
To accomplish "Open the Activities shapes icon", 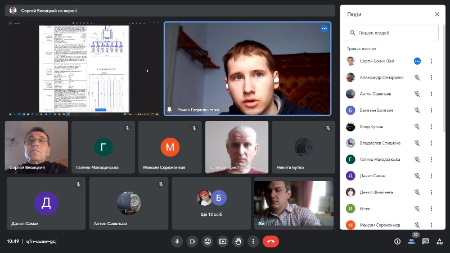I will point(439,241).
